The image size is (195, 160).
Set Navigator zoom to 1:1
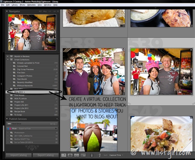point(50,11)
